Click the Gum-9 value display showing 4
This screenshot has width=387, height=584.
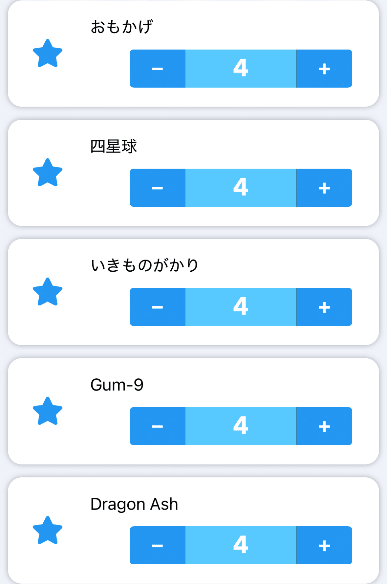pos(241,426)
